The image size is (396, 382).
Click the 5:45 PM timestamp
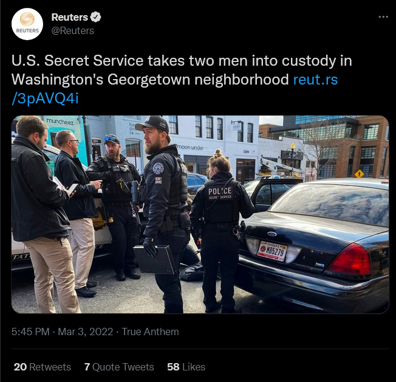point(30,332)
